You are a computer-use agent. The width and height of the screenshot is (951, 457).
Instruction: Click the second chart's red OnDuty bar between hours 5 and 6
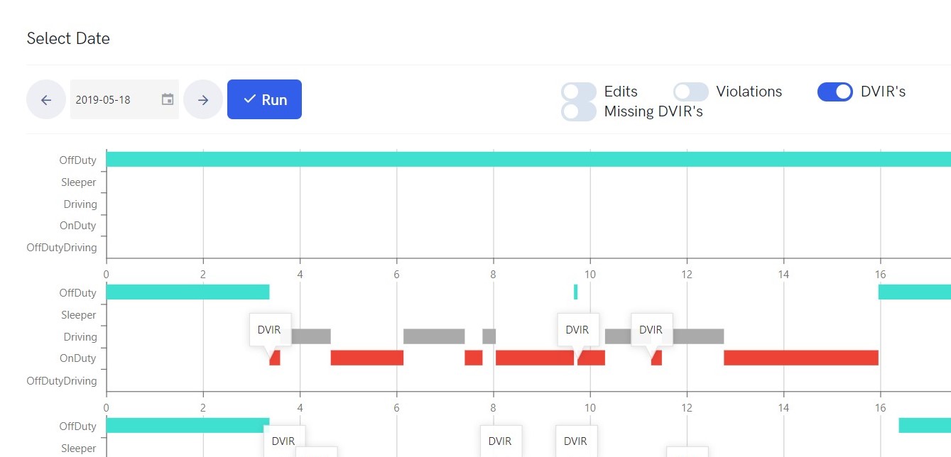(367, 358)
